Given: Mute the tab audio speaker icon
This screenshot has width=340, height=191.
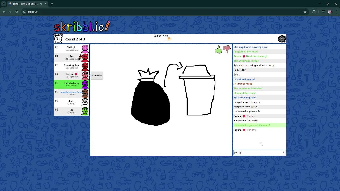Looking at the screenshot, I should click(x=41, y=4).
